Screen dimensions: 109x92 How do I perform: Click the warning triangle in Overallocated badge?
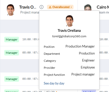[50, 7]
